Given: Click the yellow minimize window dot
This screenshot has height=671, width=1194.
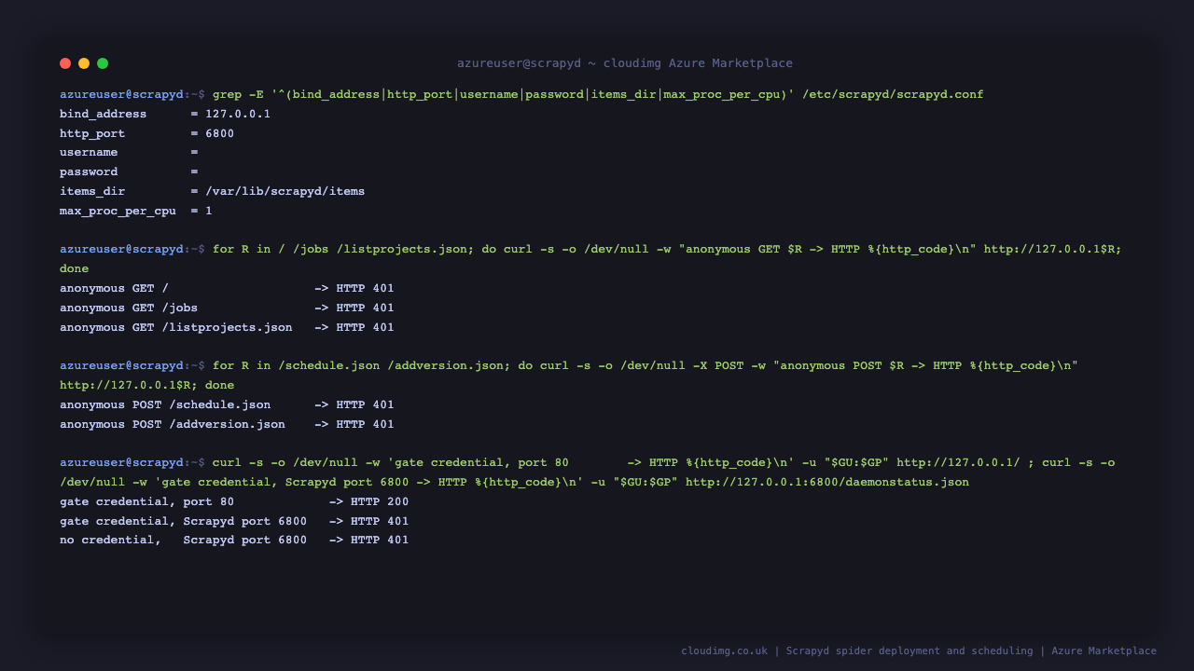Looking at the screenshot, I should 84,63.
